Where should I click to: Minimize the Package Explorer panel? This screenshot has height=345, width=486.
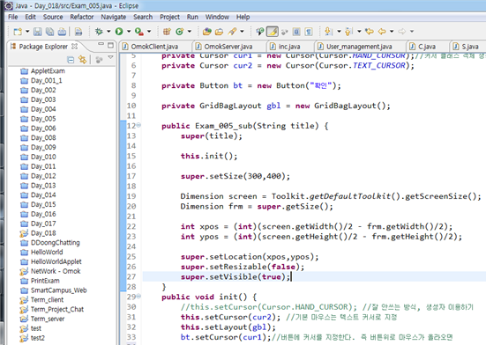101,44
